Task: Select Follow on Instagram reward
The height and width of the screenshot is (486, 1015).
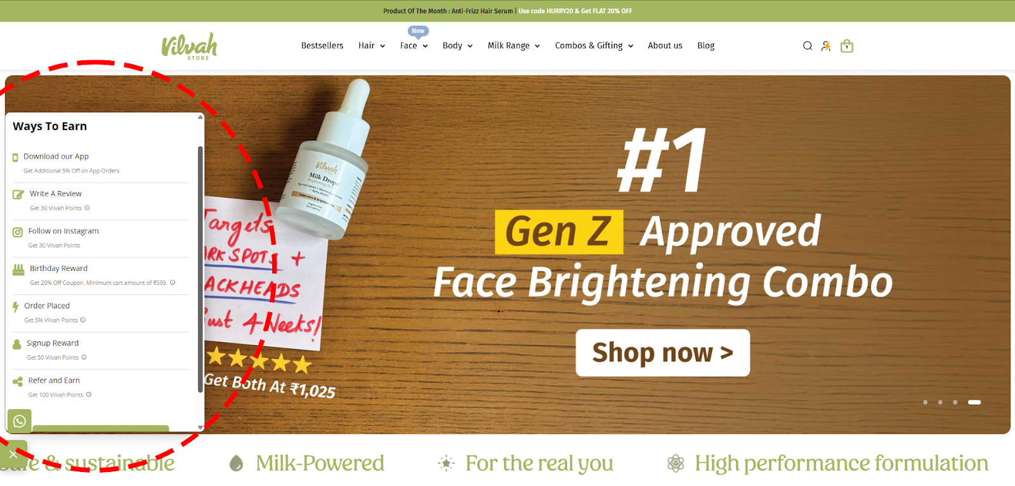Action: (101, 238)
